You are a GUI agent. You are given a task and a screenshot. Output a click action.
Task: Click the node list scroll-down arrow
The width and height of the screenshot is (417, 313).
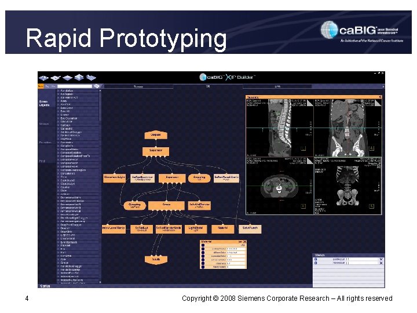pyautogui.click(x=100, y=282)
